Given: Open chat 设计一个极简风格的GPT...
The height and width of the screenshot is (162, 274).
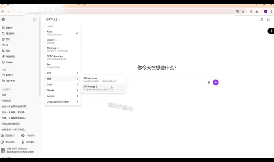Looking at the screenshot, I should pyautogui.click(x=15, y=107).
